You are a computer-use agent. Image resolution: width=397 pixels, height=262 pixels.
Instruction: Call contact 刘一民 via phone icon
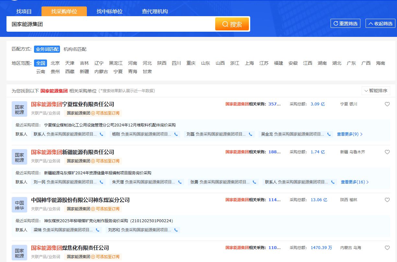point(101,182)
